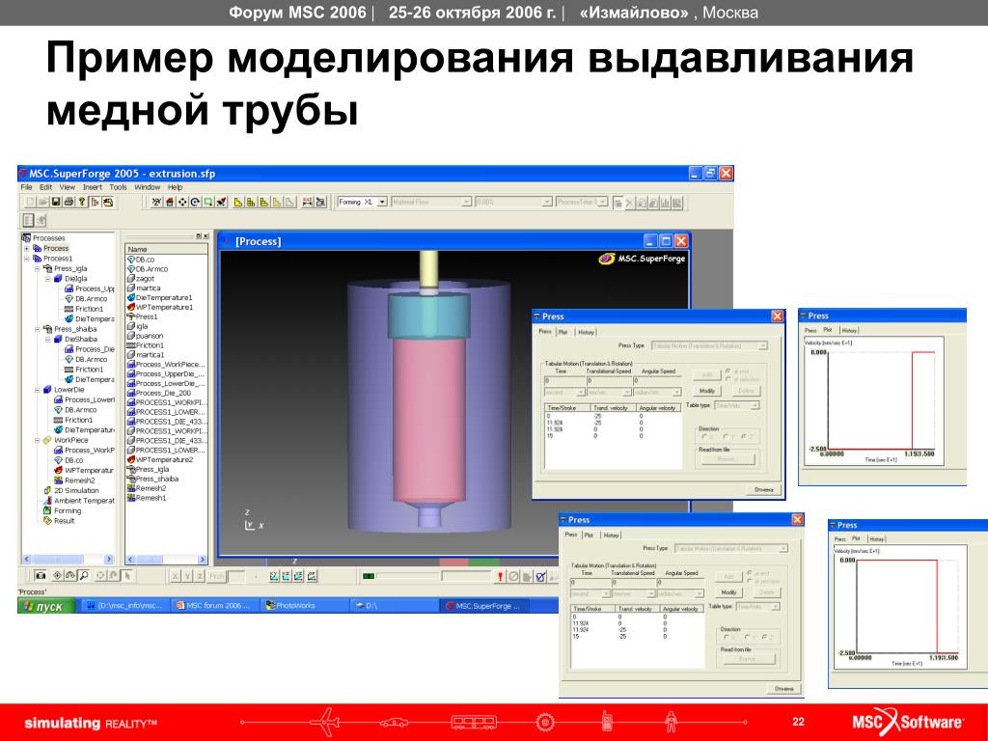Select 'at selection' radio in lower Press dialog

point(750,582)
